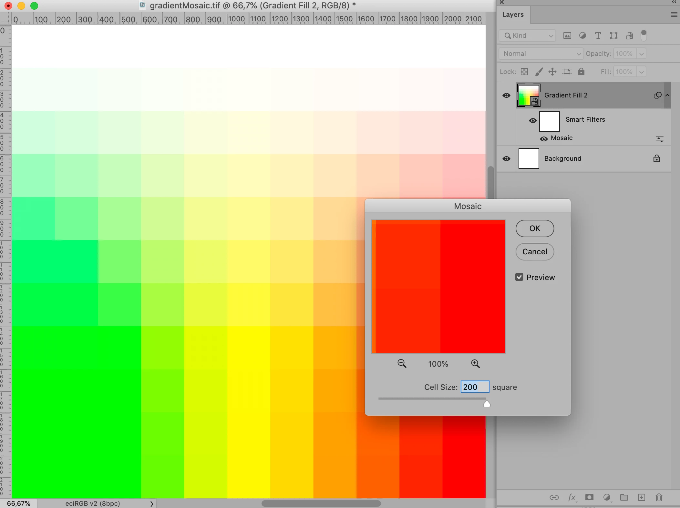This screenshot has height=508, width=680.
Task: Click the shape layer filter icon
Action: click(613, 36)
